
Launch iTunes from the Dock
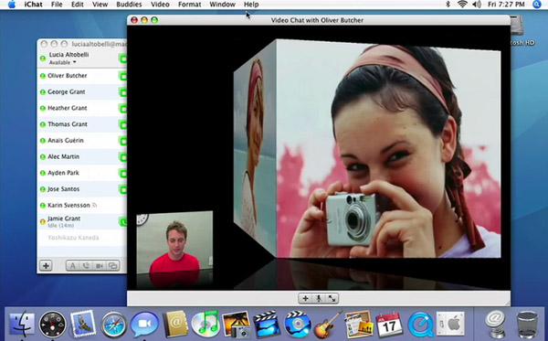(x=205, y=324)
